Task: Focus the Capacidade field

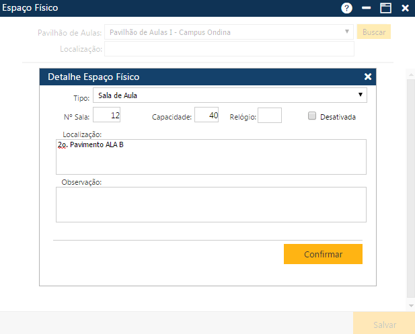Action: (x=206, y=115)
